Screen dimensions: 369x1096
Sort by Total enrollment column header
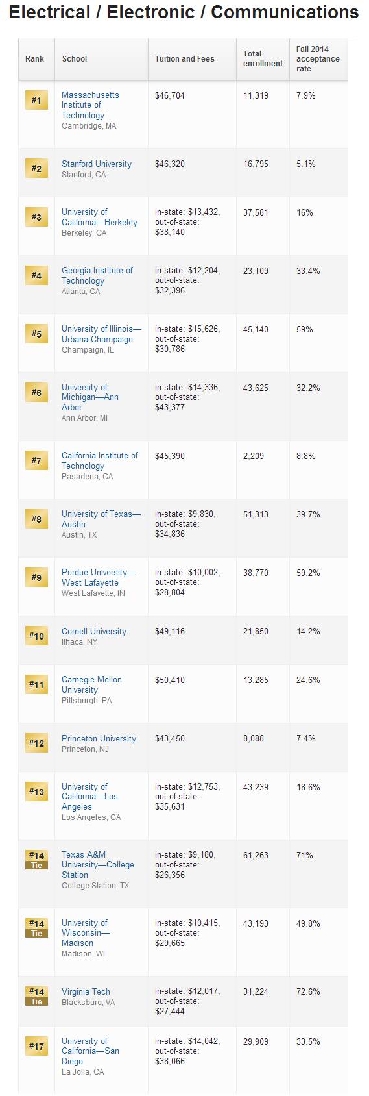(x=263, y=59)
